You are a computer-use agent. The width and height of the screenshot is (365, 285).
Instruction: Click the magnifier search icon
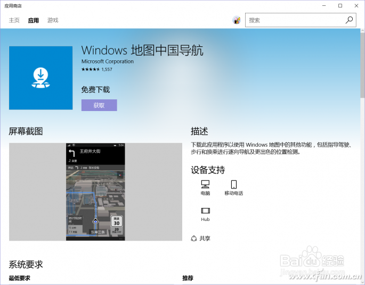point(349,20)
